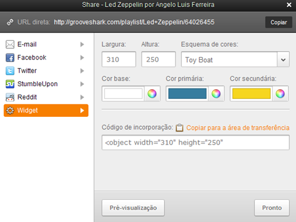Choose Facebook in the share menu
Image resolution: width=296 pixels, height=222 pixels.
click(46, 58)
